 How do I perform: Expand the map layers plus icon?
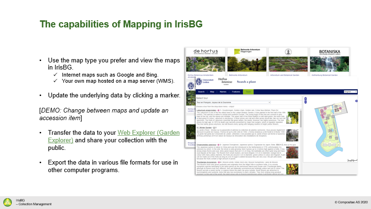coord(356,101)
